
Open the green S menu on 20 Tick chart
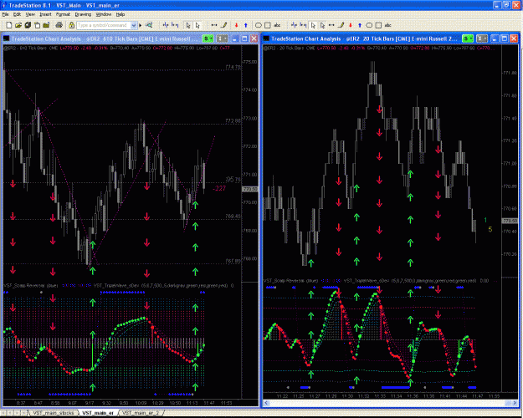click(467, 38)
